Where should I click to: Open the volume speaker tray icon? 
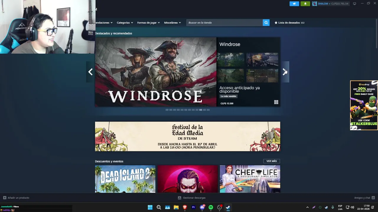coord(352,207)
